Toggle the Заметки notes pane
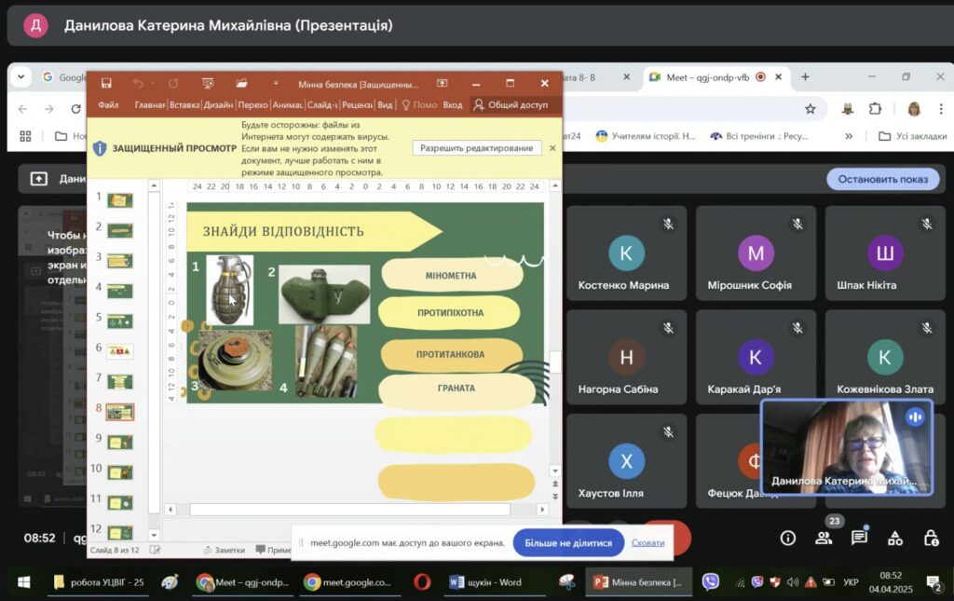This screenshot has width=954, height=601. coord(225,550)
